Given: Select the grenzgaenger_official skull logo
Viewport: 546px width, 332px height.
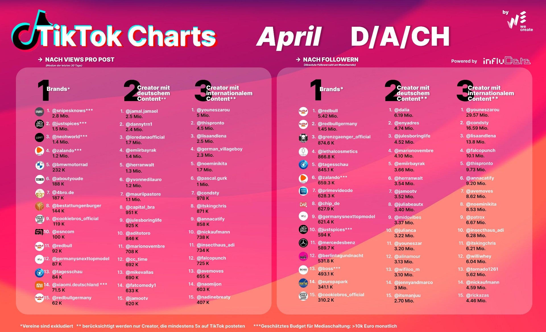Looking at the screenshot, I should coord(303,138).
